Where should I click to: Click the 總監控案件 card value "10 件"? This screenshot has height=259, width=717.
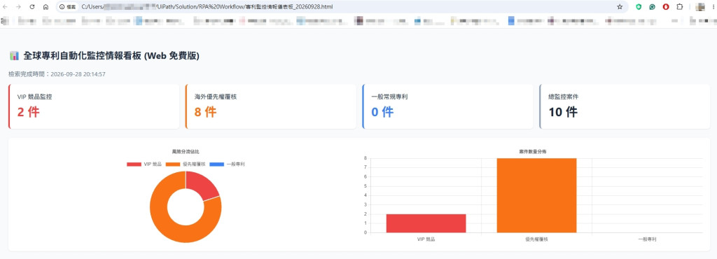point(563,112)
